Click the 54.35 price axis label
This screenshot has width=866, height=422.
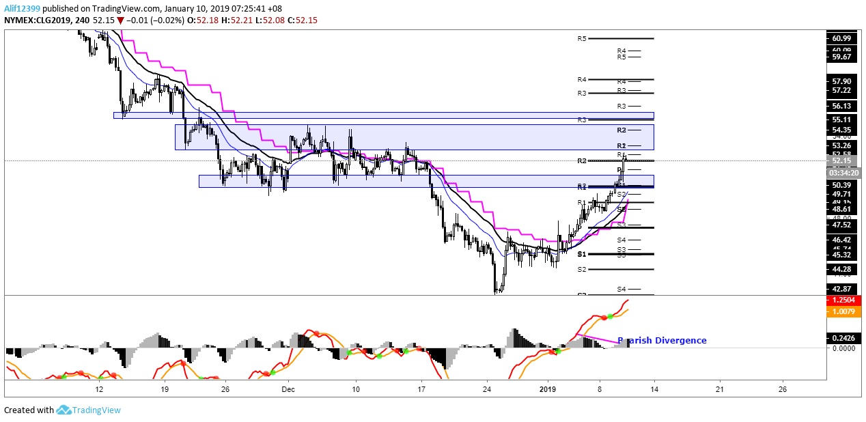click(x=841, y=130)
